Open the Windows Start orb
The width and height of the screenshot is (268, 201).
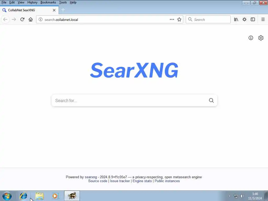7,196
